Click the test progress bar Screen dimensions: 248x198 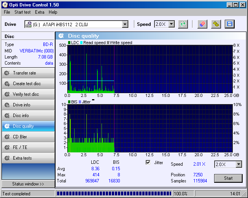coord(114,193)
